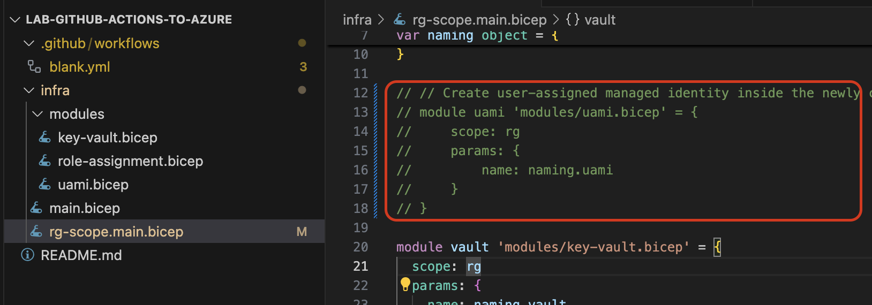This screenshot has height=305, width=872.
Task: Click the Bicep icon beside uami.bicep
Action: click(45, 185)
